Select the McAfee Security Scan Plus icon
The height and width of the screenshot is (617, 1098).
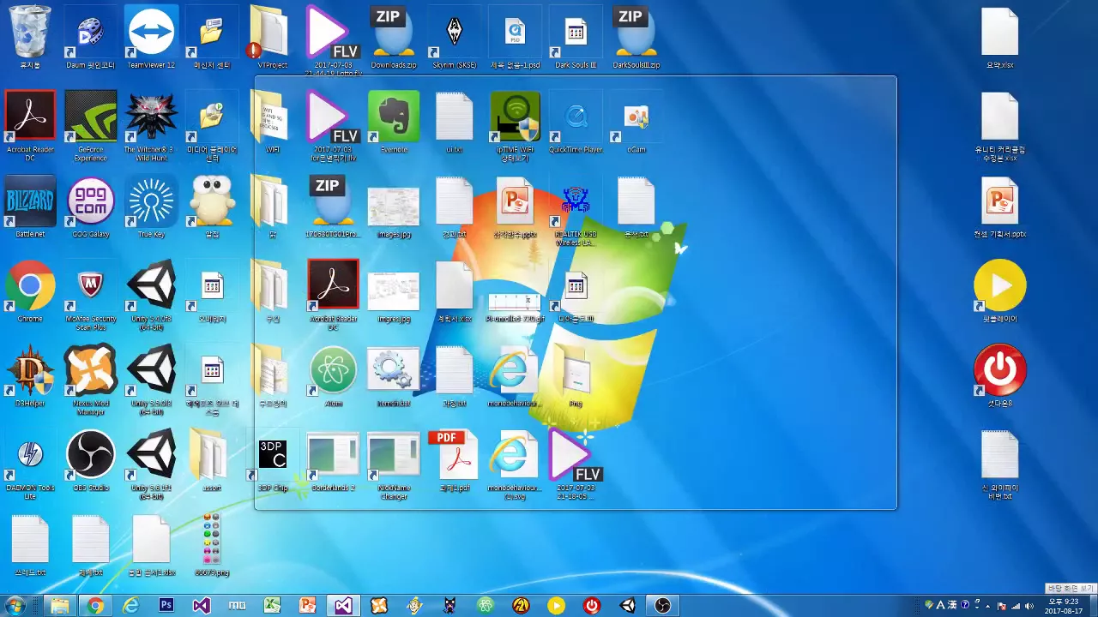90,295
